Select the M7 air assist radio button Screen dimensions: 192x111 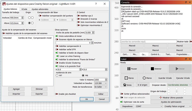[x=57, y=75]
